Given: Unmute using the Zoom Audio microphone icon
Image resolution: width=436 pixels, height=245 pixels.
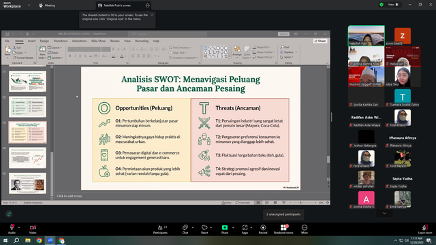Looking at the screenshot, I should (x=12, y=227).
